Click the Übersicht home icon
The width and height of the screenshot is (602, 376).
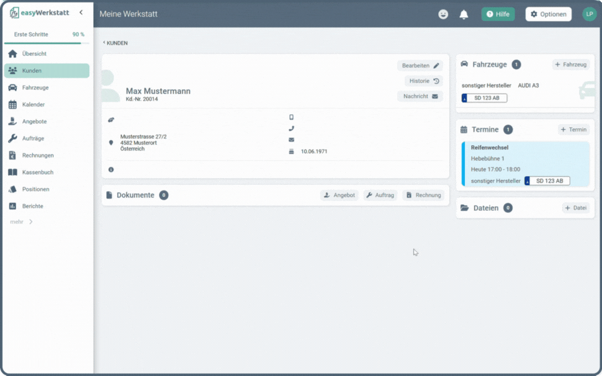click(x=12, y=54)
